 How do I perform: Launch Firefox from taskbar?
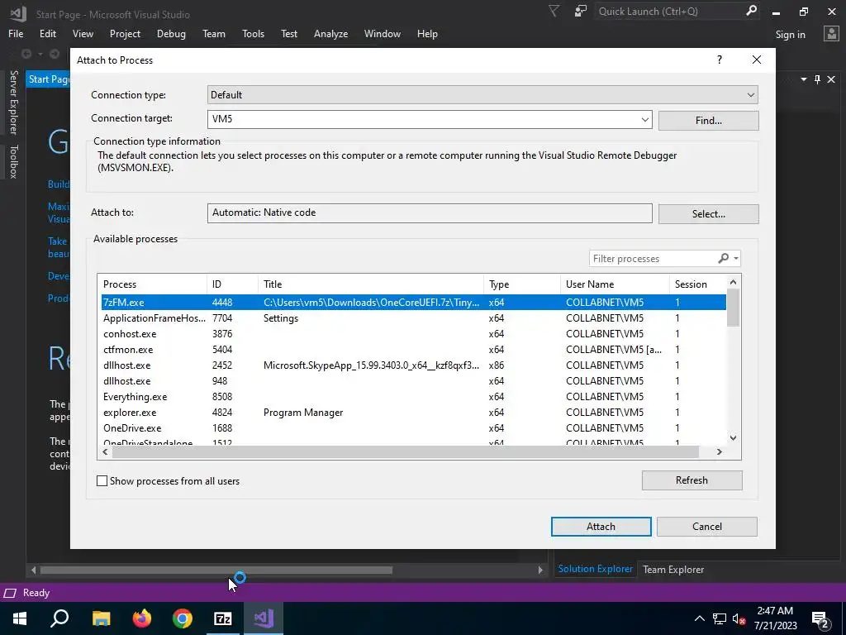[x=142, y=618]
